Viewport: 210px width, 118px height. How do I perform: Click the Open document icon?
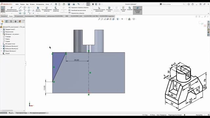pos(64,4)
